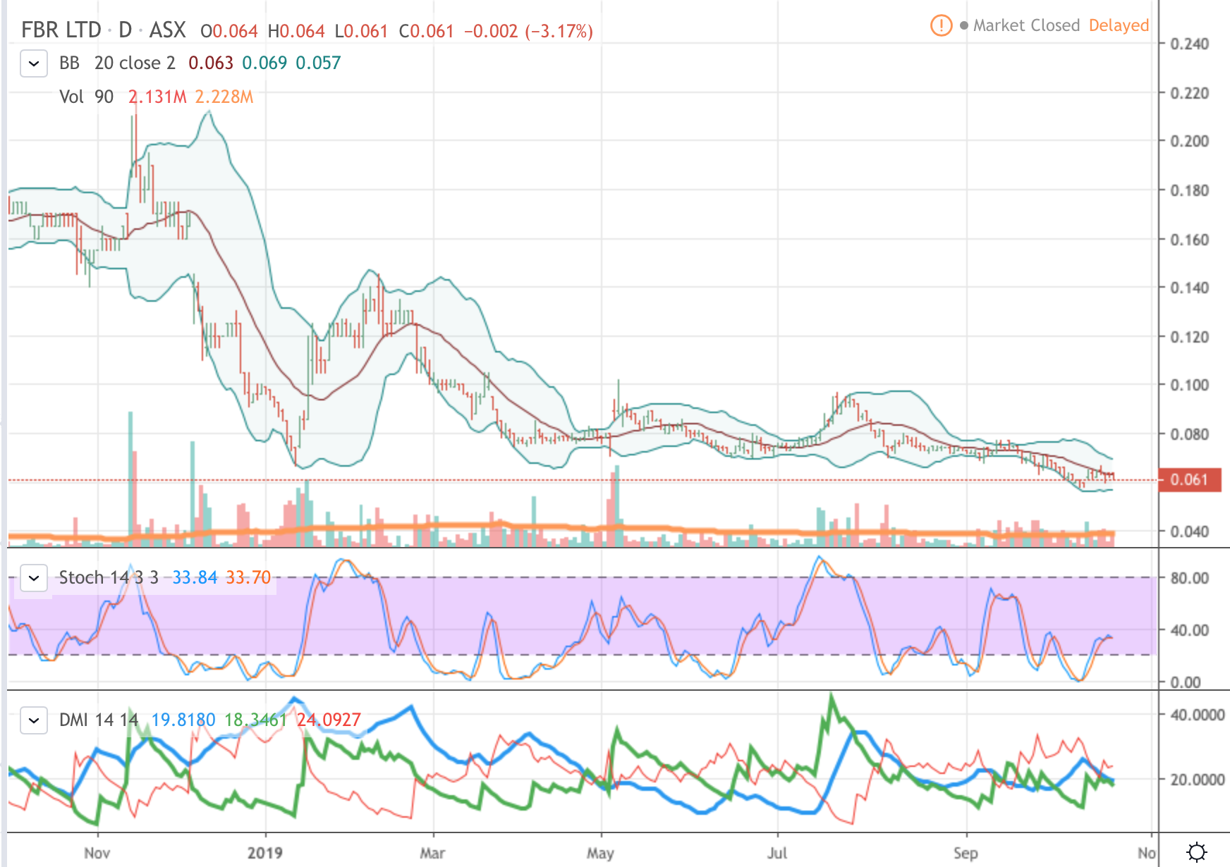Click the Stoch value 33.84
The height and width of the screenshot is (867, 1230).
(x=195, y=578)
